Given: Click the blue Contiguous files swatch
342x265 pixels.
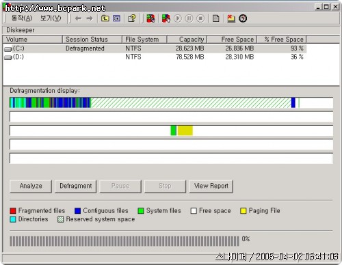Looking at the screenshot, I should [78, 211].
